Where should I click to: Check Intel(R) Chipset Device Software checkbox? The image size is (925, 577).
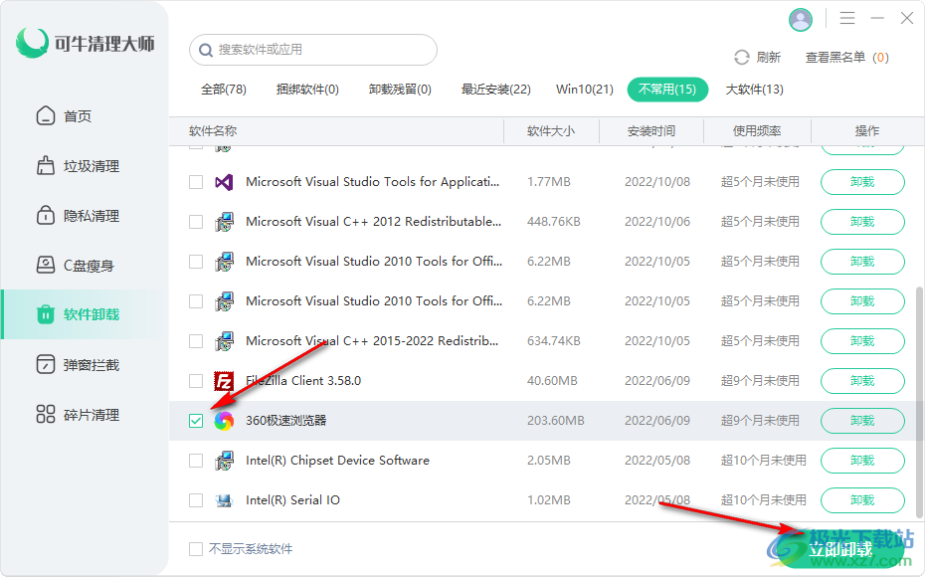pyautogui.click(x=196, y=461)
